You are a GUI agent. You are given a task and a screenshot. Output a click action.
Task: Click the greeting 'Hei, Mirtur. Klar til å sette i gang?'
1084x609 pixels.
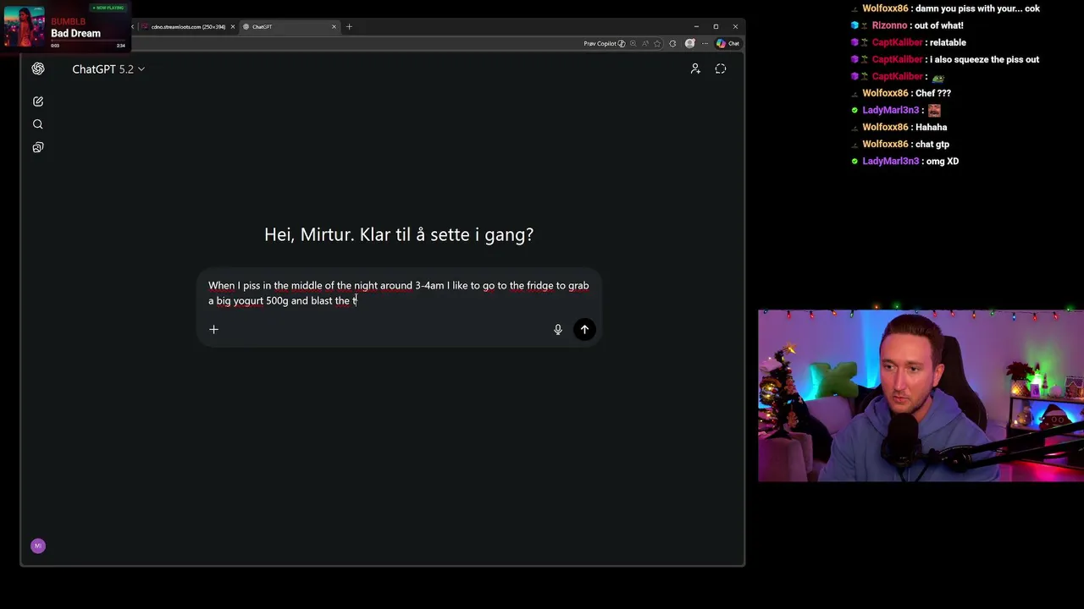399,234
